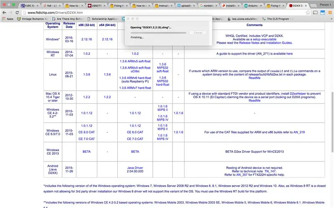Screen dimensions: 334x208
Task: Open the Scholarship Applica bookmark
Action: click(102, 19)
